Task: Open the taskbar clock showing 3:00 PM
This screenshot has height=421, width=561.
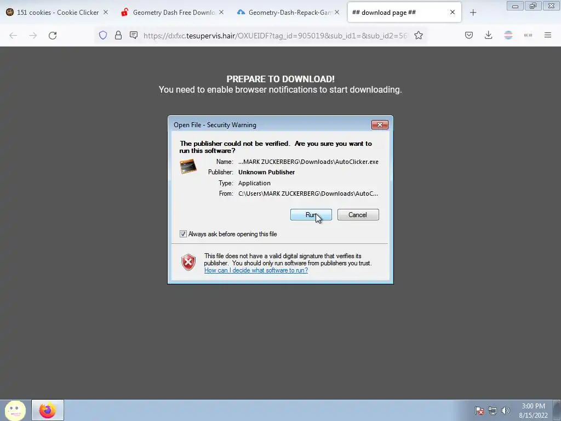Action: pos(533,411)
